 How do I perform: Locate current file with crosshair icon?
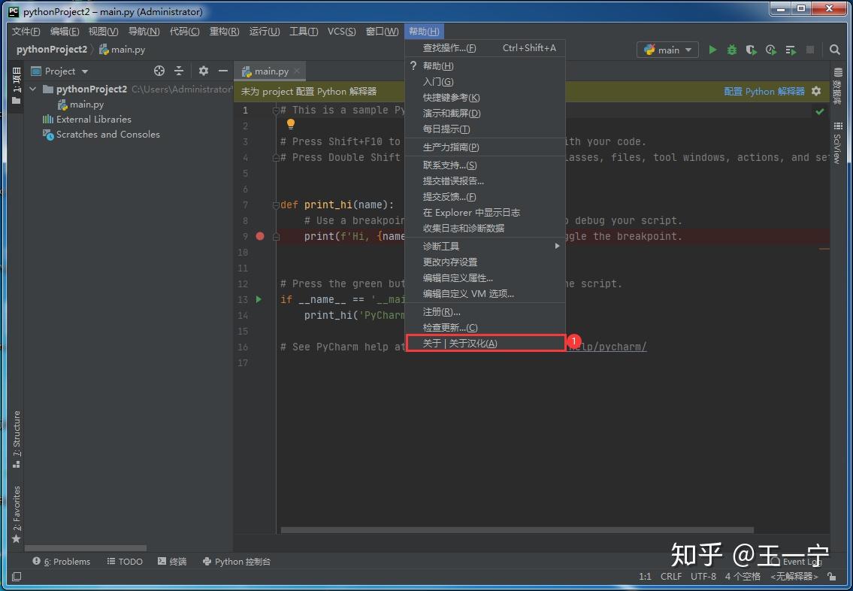click(159, 71)
